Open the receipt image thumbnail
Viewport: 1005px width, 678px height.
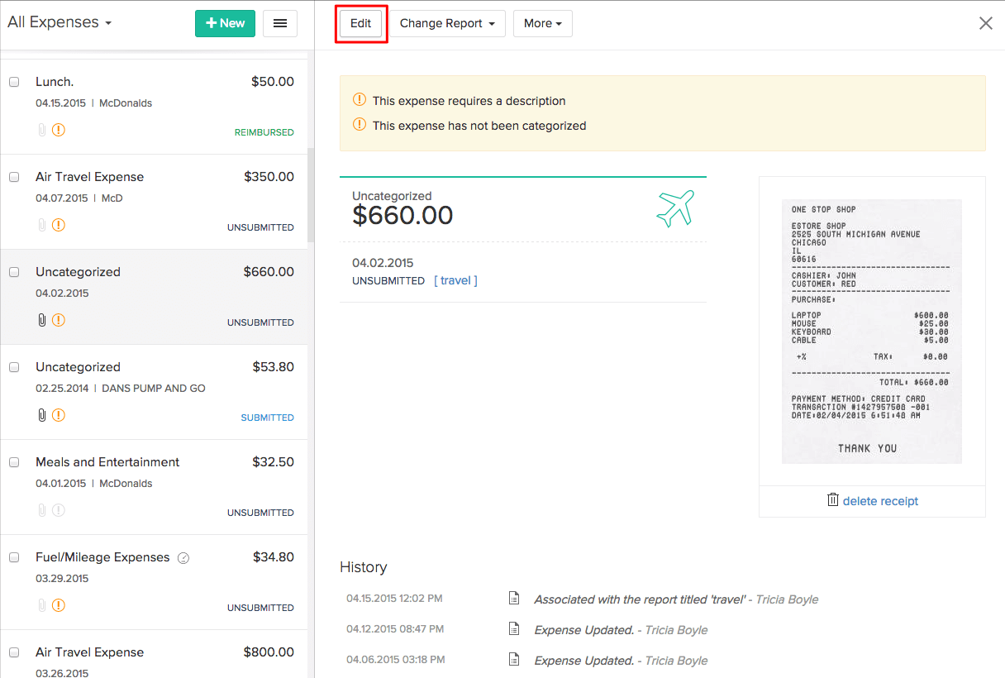[871, 331]
